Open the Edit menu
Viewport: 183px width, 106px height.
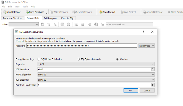point(10,7)
